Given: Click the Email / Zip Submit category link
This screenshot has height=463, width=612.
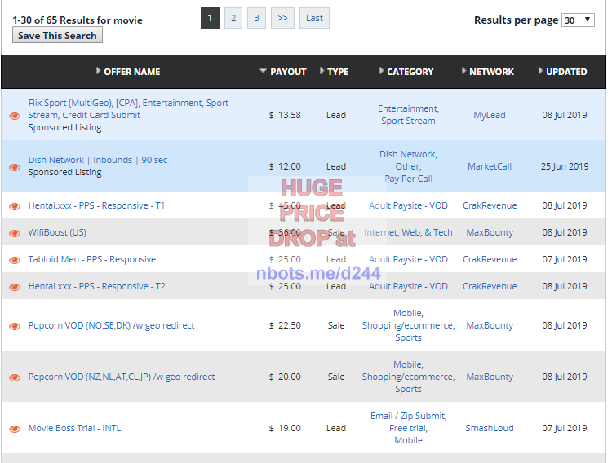Looking at the screenshot, I should click(x=408, y=416).
